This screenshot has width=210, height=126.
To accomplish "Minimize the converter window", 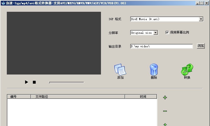I will (x=197, y=3).
